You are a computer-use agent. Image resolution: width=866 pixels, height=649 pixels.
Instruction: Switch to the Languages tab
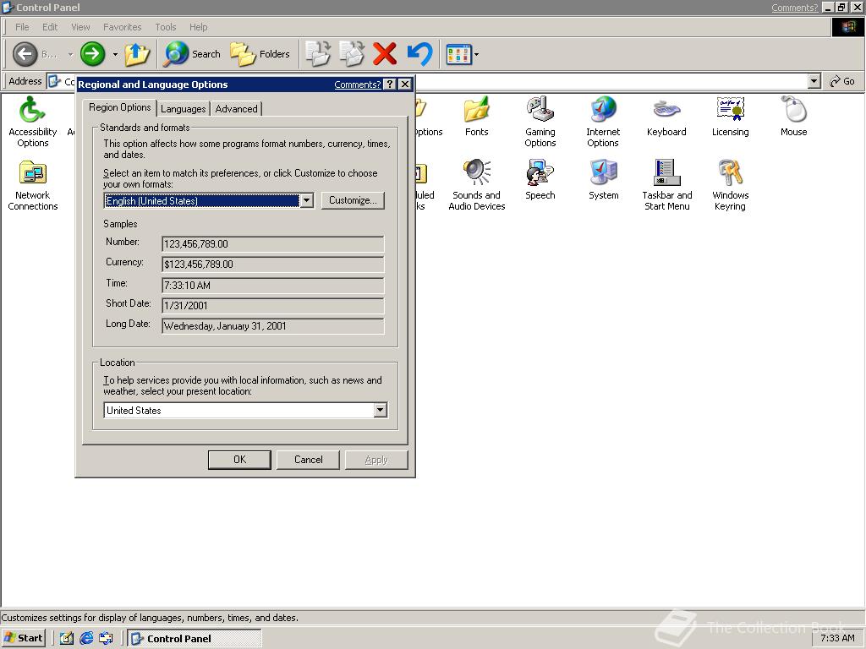point(183,109)
